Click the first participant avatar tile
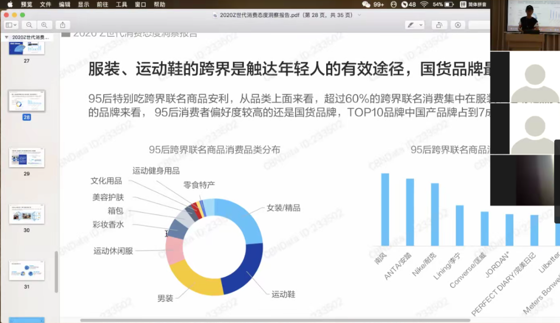 point(525,77)
